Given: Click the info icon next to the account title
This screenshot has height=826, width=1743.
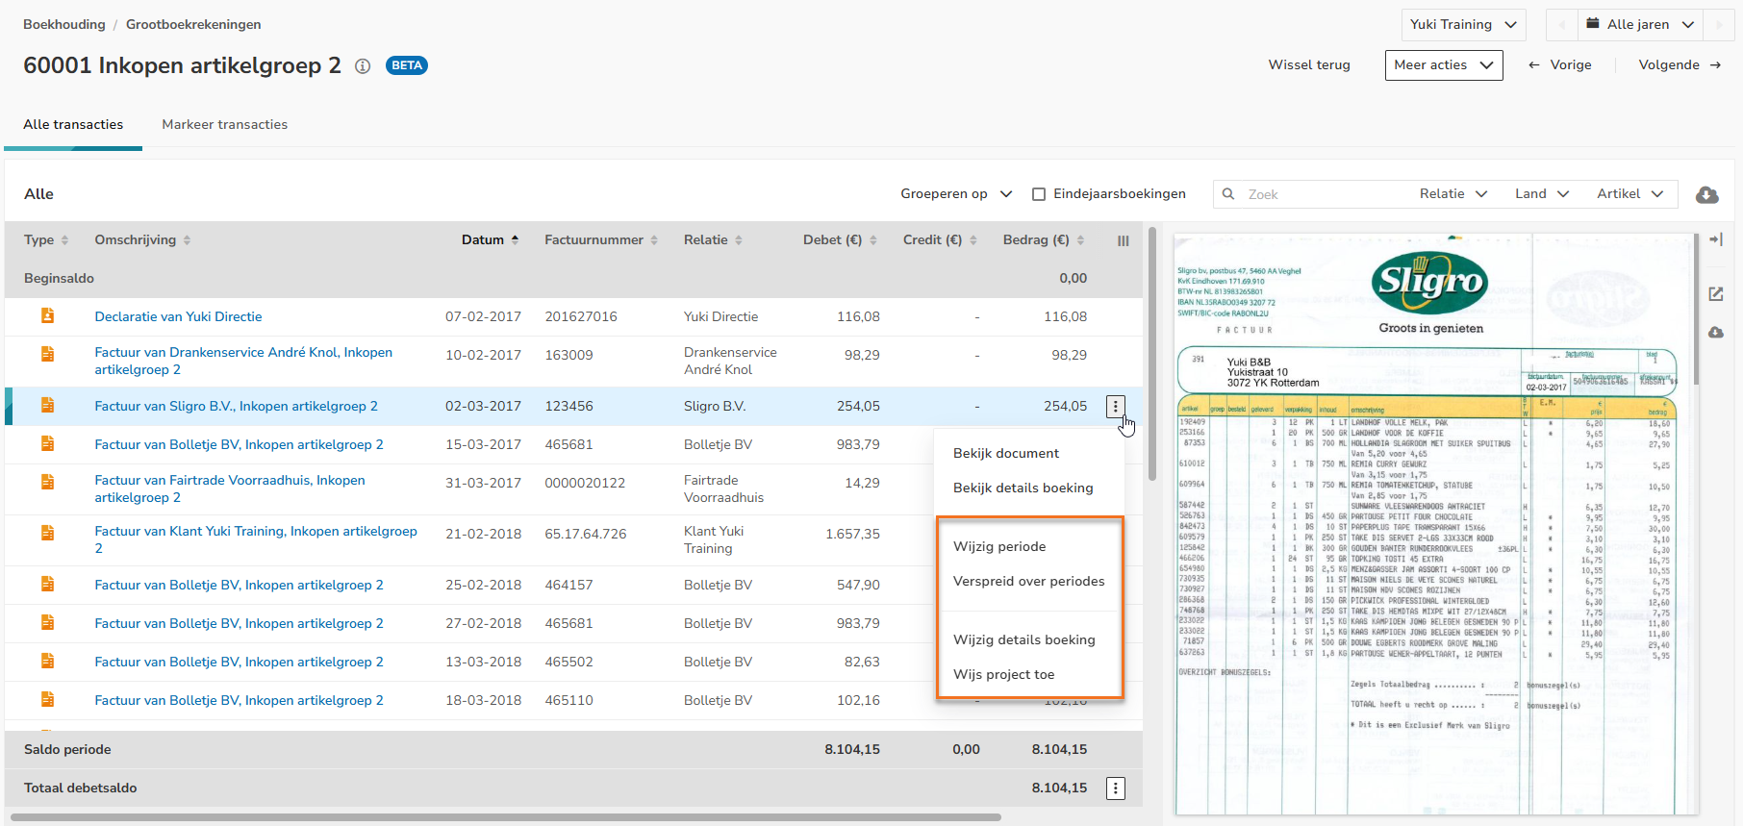Looking at the screenshot, I should 363,66.
